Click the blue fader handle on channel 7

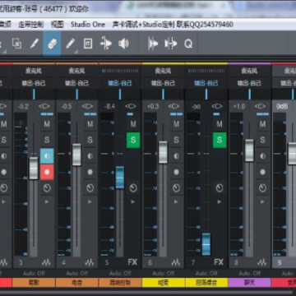(206, 244)
